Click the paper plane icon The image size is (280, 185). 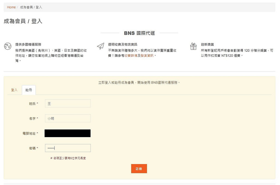[x=101, y=46]
